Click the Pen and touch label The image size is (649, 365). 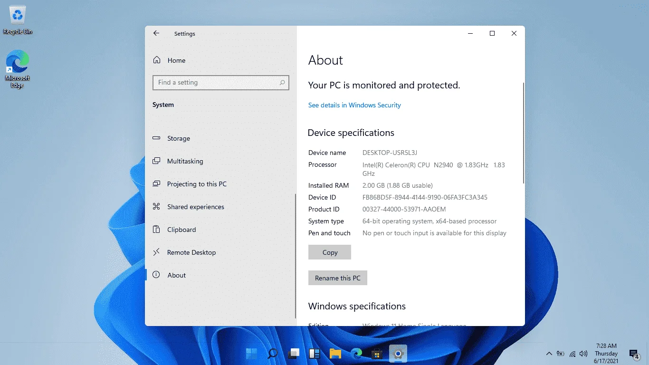click(329, 233)
